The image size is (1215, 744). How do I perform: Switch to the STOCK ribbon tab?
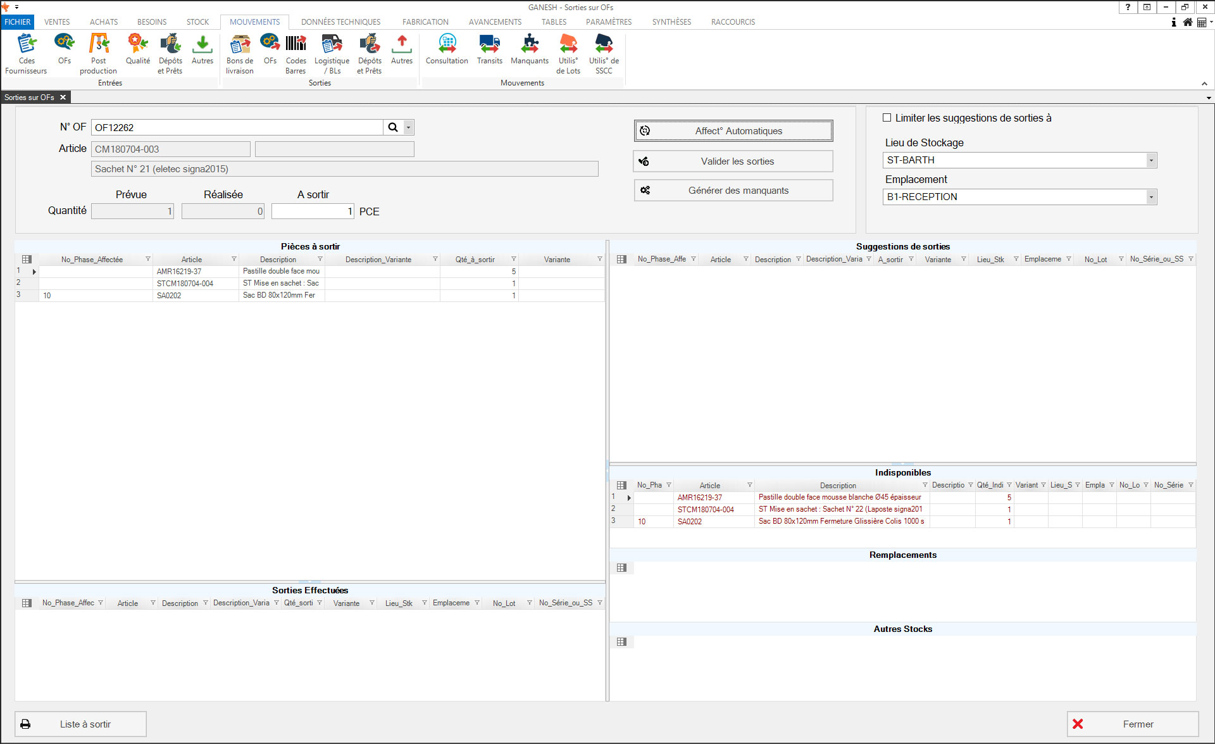click(197, 22)
